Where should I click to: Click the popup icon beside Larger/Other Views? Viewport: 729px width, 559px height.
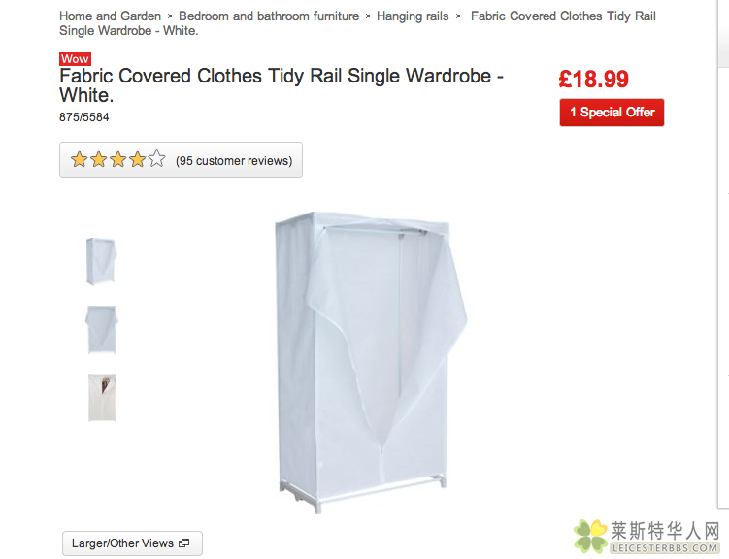click(x=184, y=543)
